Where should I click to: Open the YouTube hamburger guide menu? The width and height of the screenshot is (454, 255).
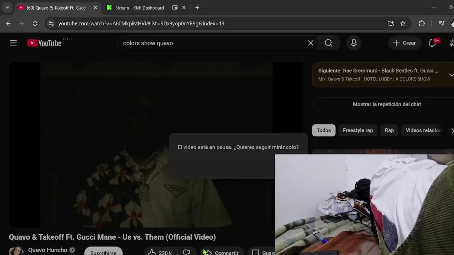click(13, 43)
